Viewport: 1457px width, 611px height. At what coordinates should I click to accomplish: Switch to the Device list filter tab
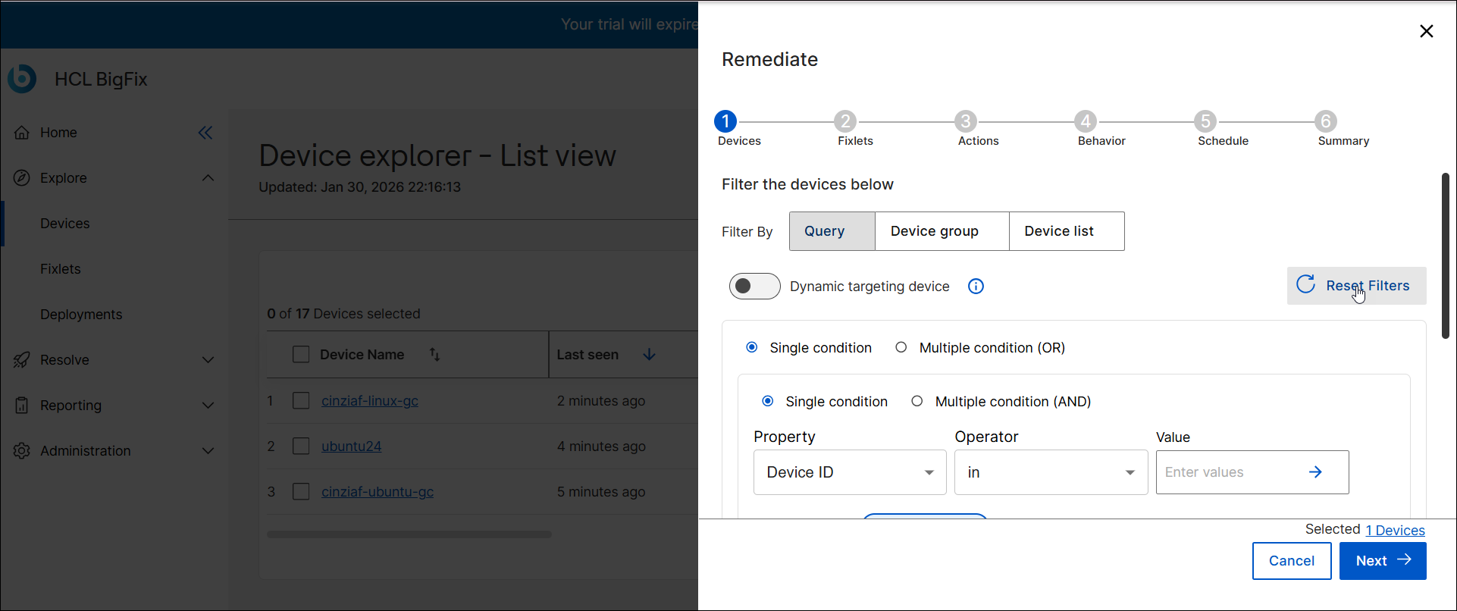1059,231
